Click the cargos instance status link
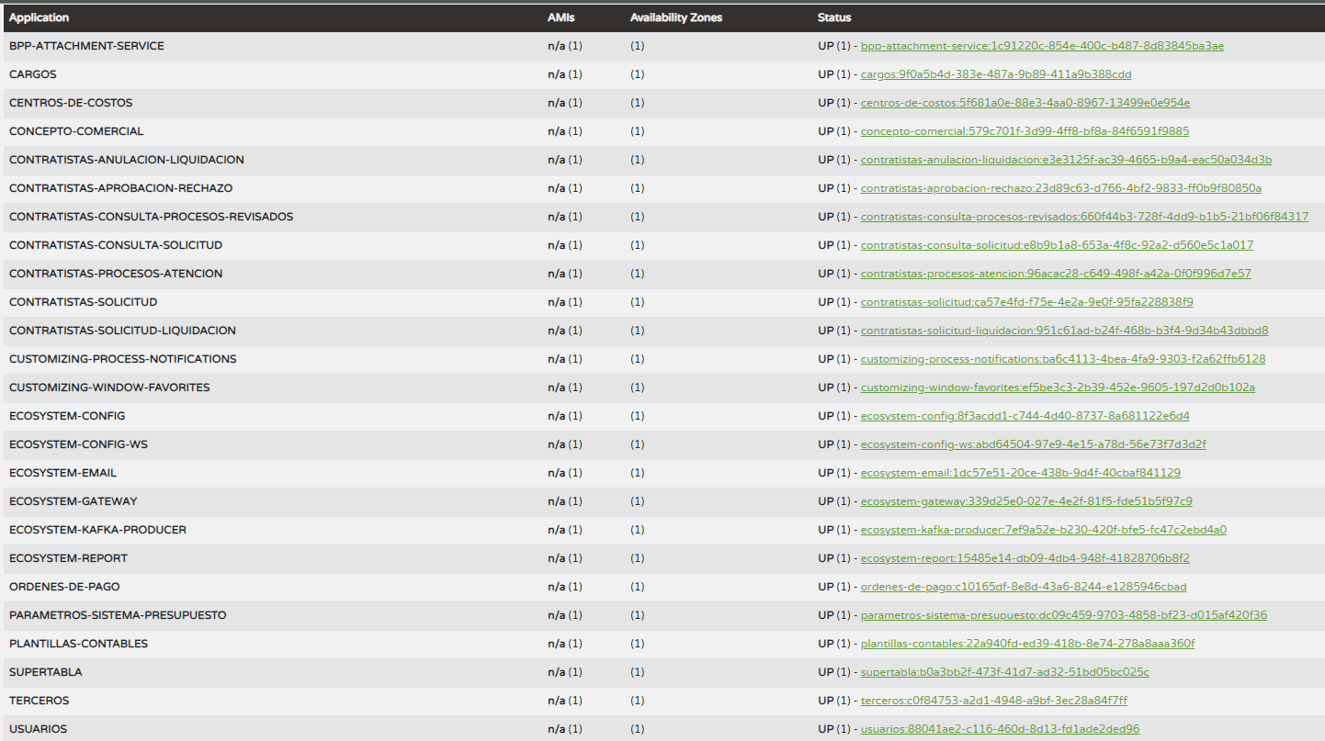Image resolution: width=1325 pixels, height=741 pixels. [x=996, y=74]
